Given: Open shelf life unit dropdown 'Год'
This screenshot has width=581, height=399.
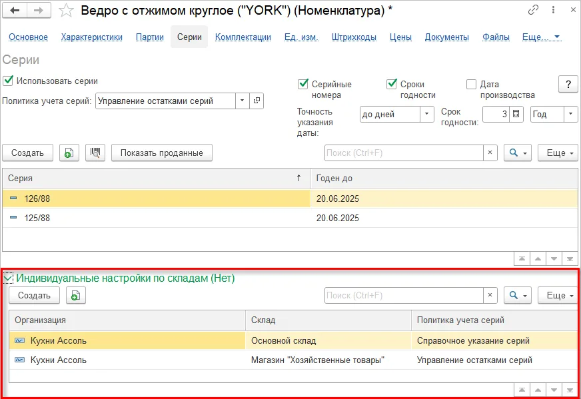Looking at the screenshot, I should pos(570,114).
